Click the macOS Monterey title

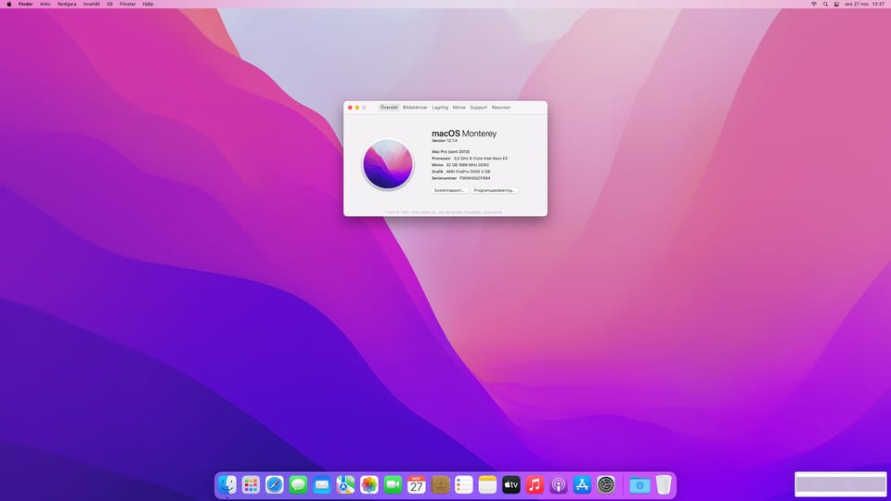[x=464, y=134]
